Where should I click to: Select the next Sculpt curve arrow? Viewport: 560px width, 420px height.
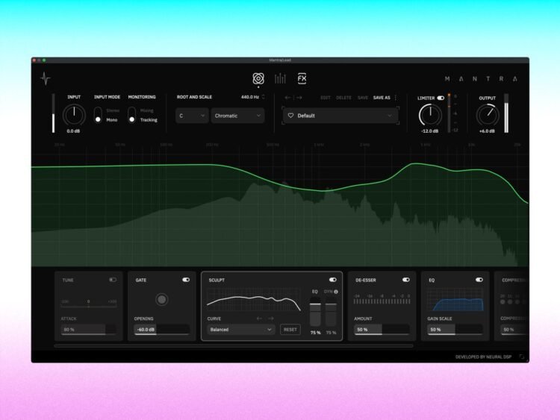tap(271, 319)
